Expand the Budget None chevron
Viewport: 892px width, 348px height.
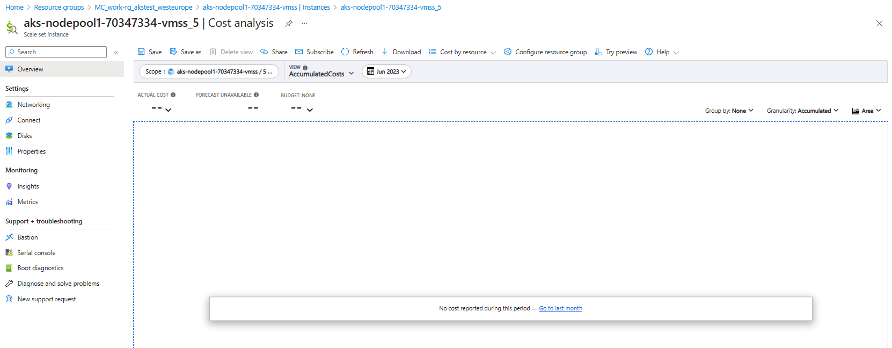tap(310, 110)
